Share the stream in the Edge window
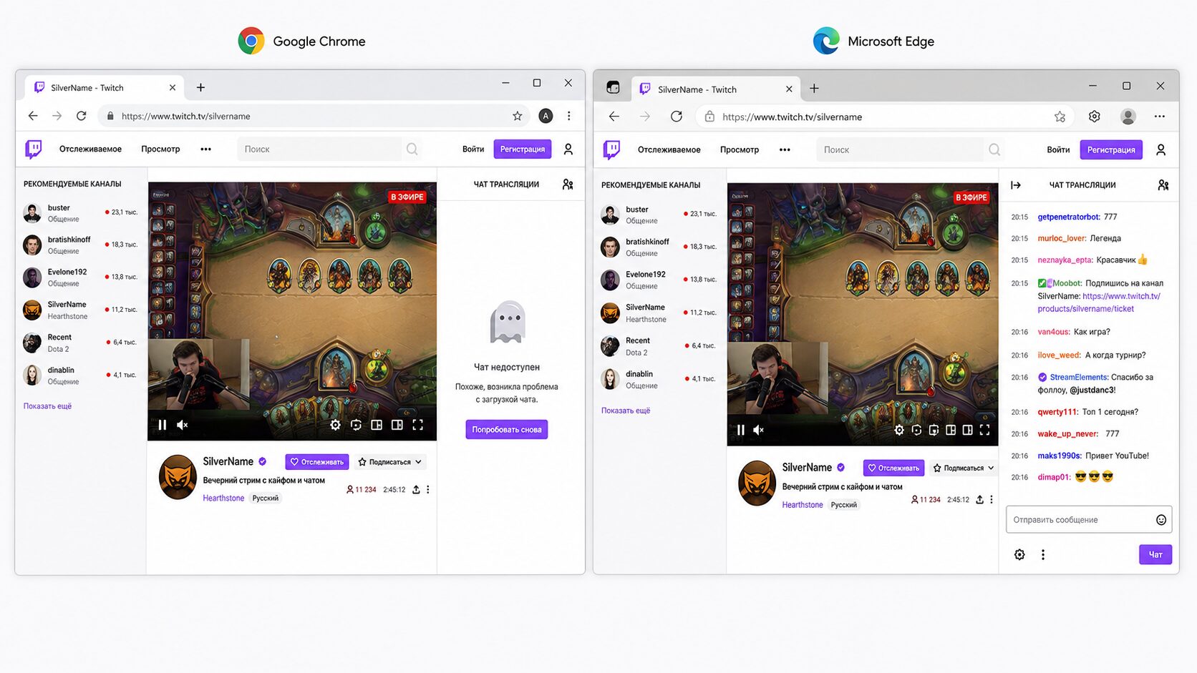Screen dimensions: 1197x673 979,500
